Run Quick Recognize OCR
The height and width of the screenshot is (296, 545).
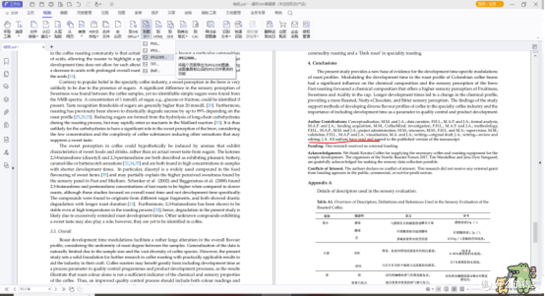tap(238, 29)
